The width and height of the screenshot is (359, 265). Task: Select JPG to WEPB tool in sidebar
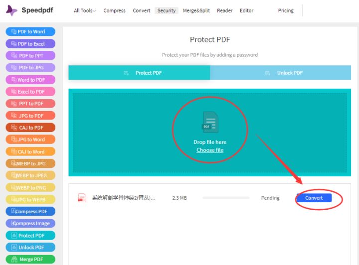pyautogui.click(x=30, y=199)
